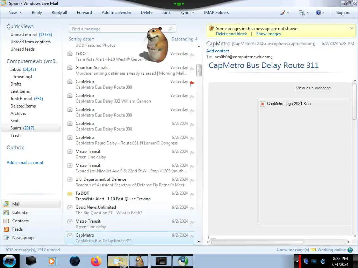The image size is (358, 268).
Task: Click Add to calendar in toolbar
Action: (x=116, y=13)
